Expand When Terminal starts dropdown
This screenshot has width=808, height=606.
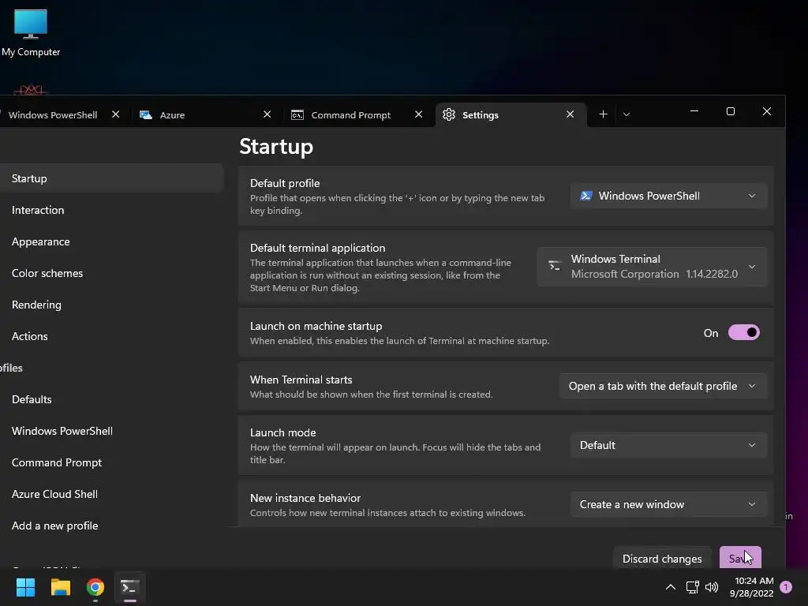click(x=663, y=386)
